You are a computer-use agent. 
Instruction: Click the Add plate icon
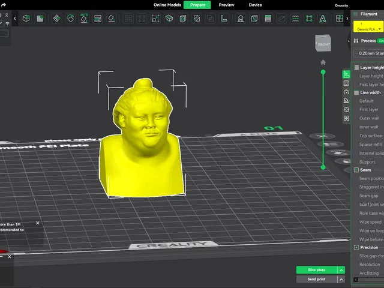click(40, 19)
